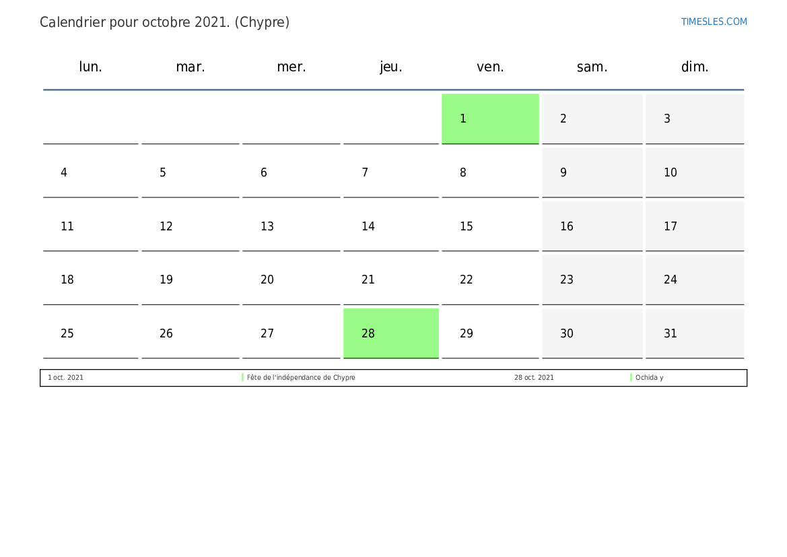
Task: Click the 'Fête de l'indépendance de Chypre' legend entry
Action: pyautogui.click(x=301, y=378)
